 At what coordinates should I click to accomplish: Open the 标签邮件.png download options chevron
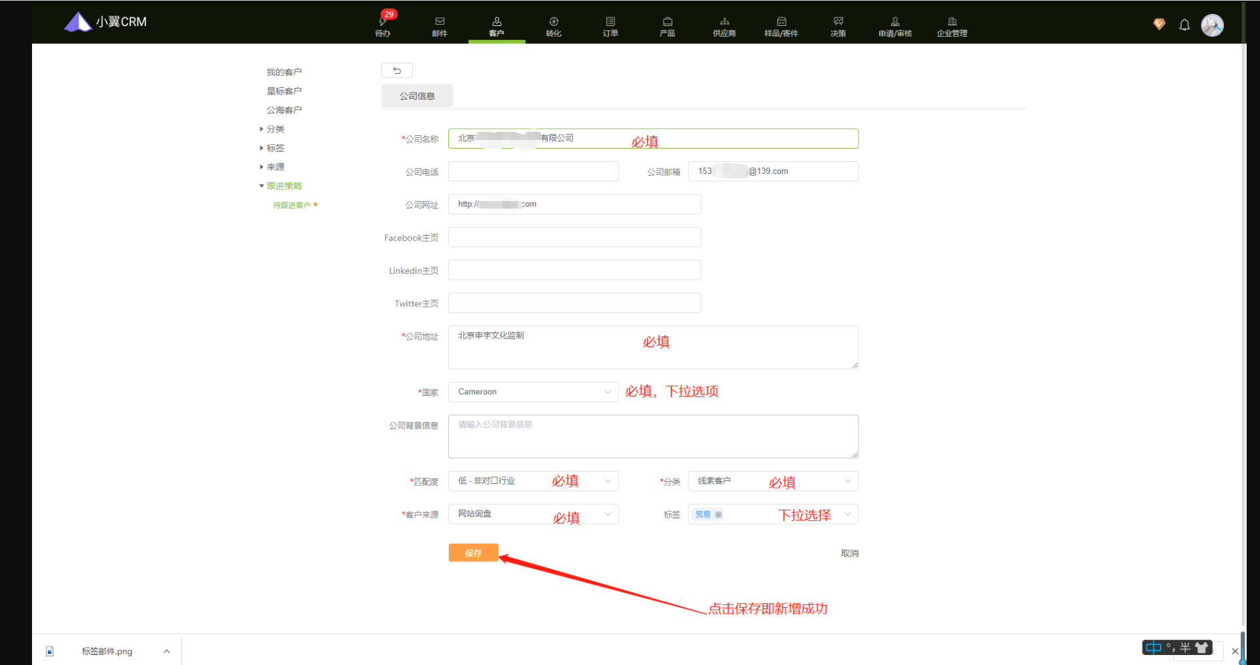(167, 651)
